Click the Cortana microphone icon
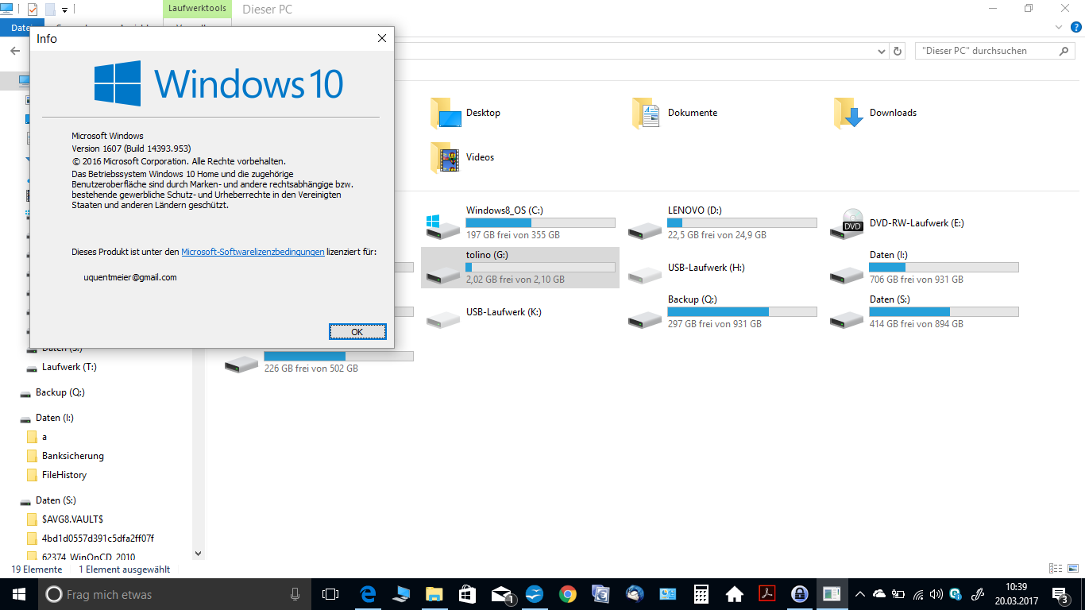Viewport: 1085px width, 610px height. click(x=295, y=594)
